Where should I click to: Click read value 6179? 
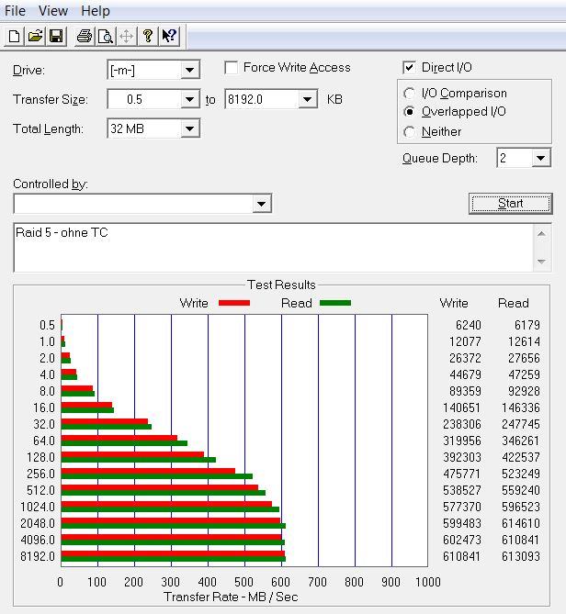527,325
